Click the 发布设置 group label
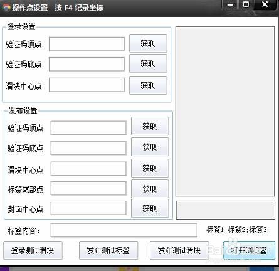Viewport: 279px width, 271px height. [x=23, y=110]
